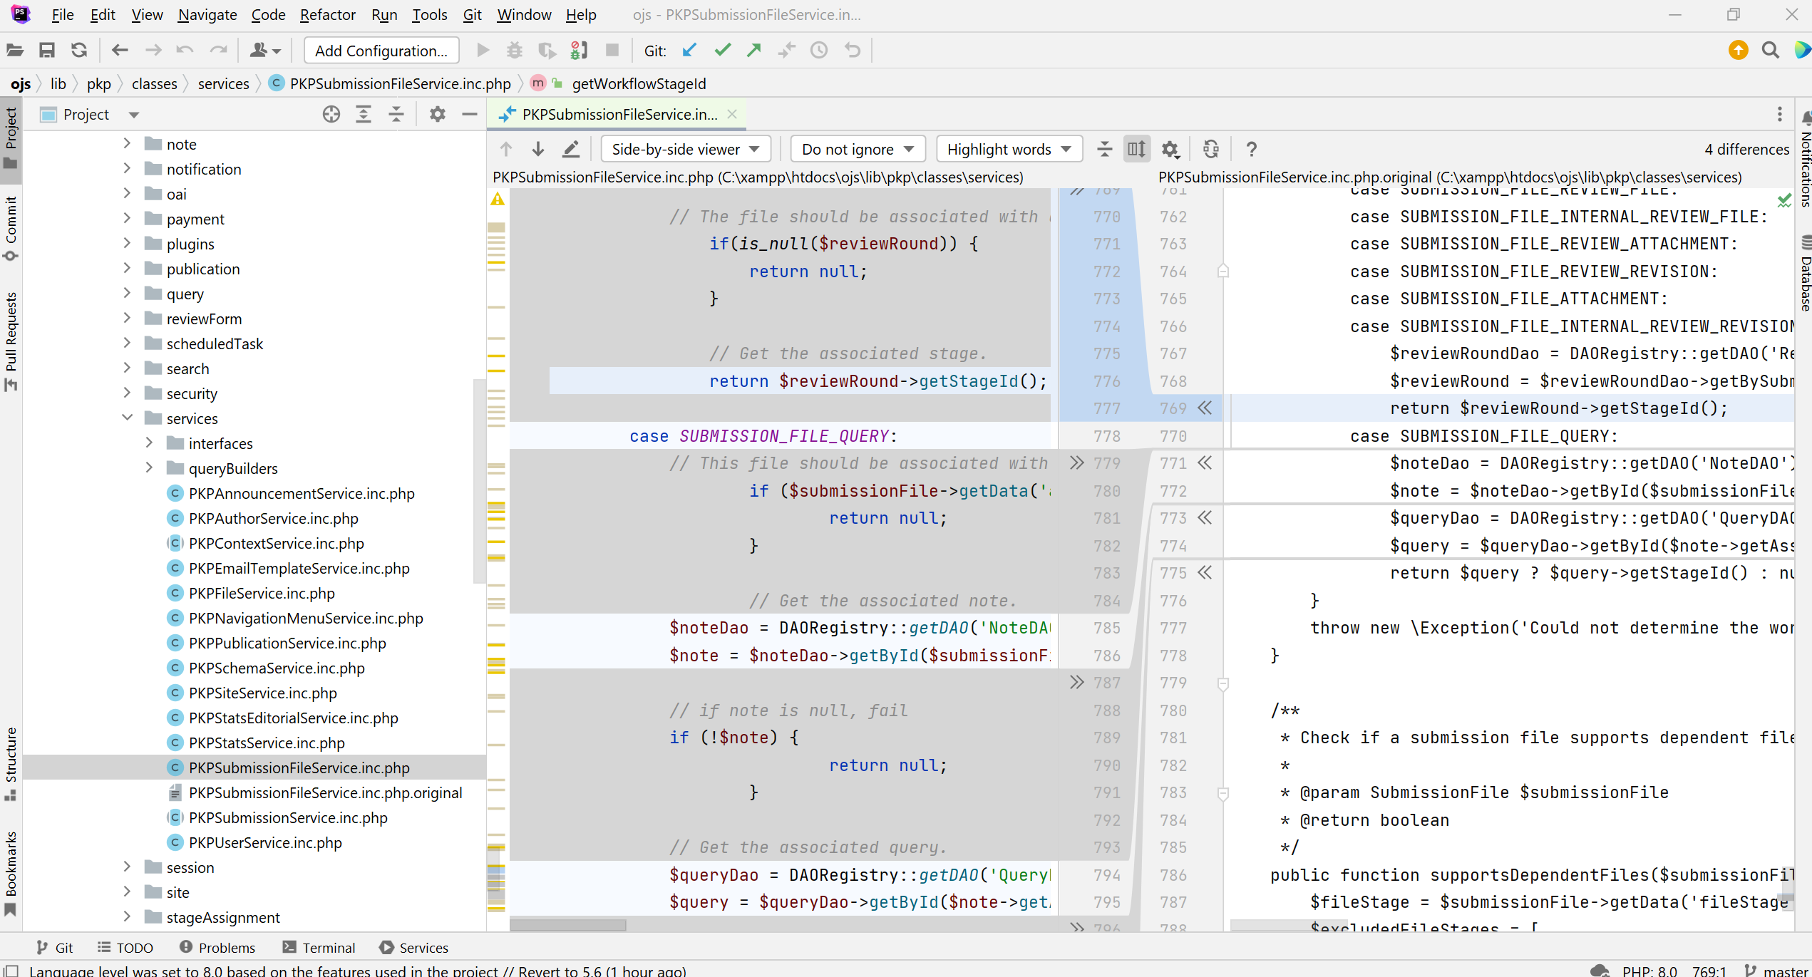Open diff viewer help icon
This screenshot has height=977, width=1812.
[1251, 150]
